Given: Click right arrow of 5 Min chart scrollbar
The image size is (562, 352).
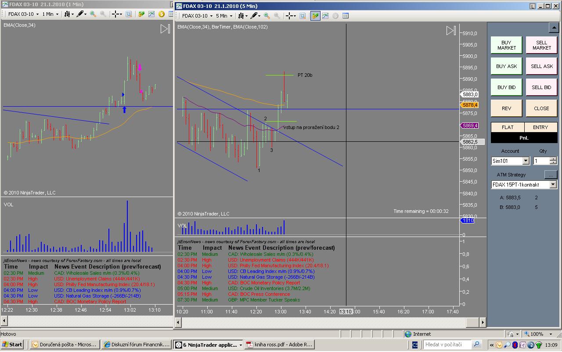Looking at the screenshot, I should (483, 322).
